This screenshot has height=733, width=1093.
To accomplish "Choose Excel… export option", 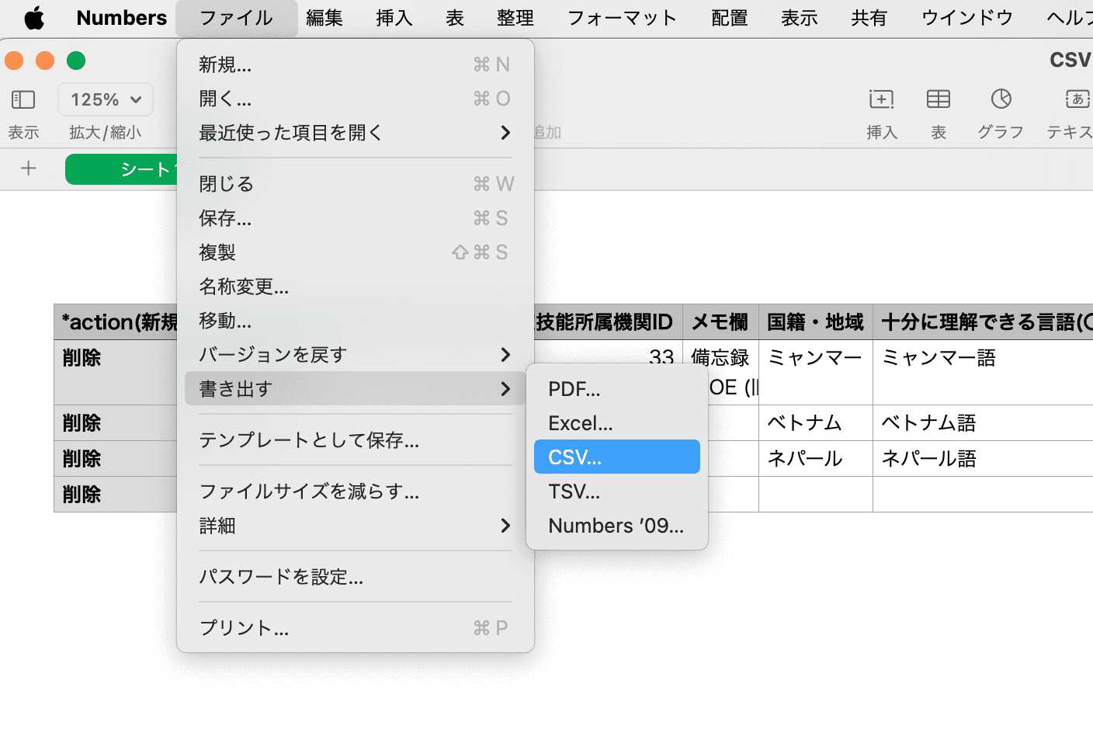I will 616,423.
